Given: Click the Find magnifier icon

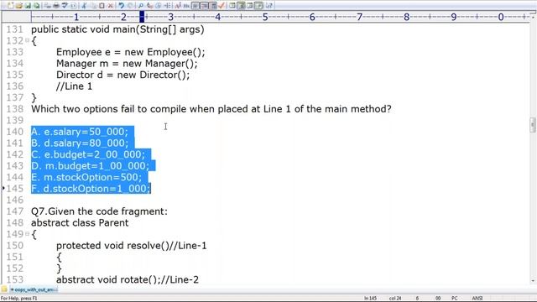Looking at the screenshot, I should (x=140, y=6).
